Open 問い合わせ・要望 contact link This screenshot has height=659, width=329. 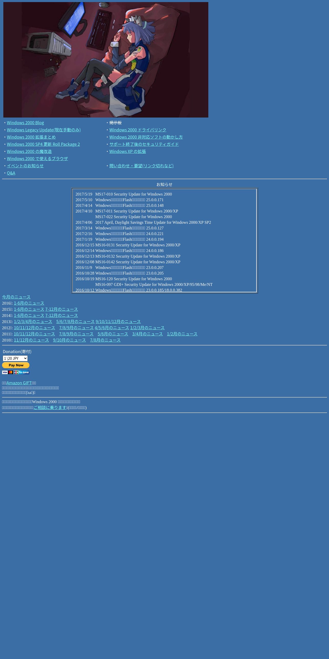pos(141,166)
